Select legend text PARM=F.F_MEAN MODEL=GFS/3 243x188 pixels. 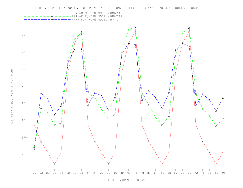[95, 20]
